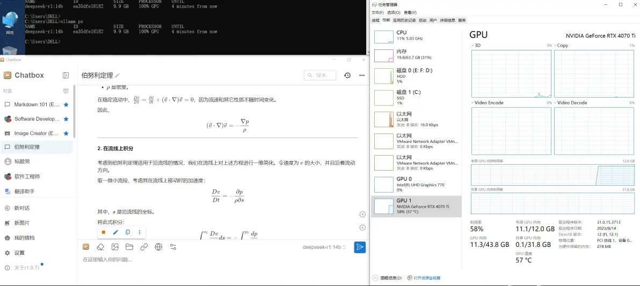Jump to bottom with the down-arrow circle
Viewport: 640px width, 286px height.
362,228
